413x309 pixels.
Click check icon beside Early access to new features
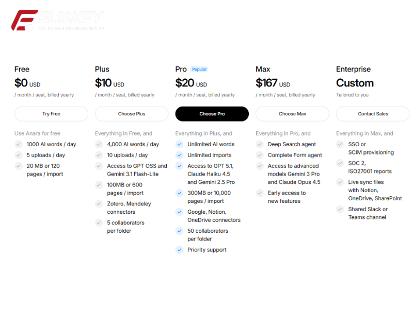(x=260, y=193)
